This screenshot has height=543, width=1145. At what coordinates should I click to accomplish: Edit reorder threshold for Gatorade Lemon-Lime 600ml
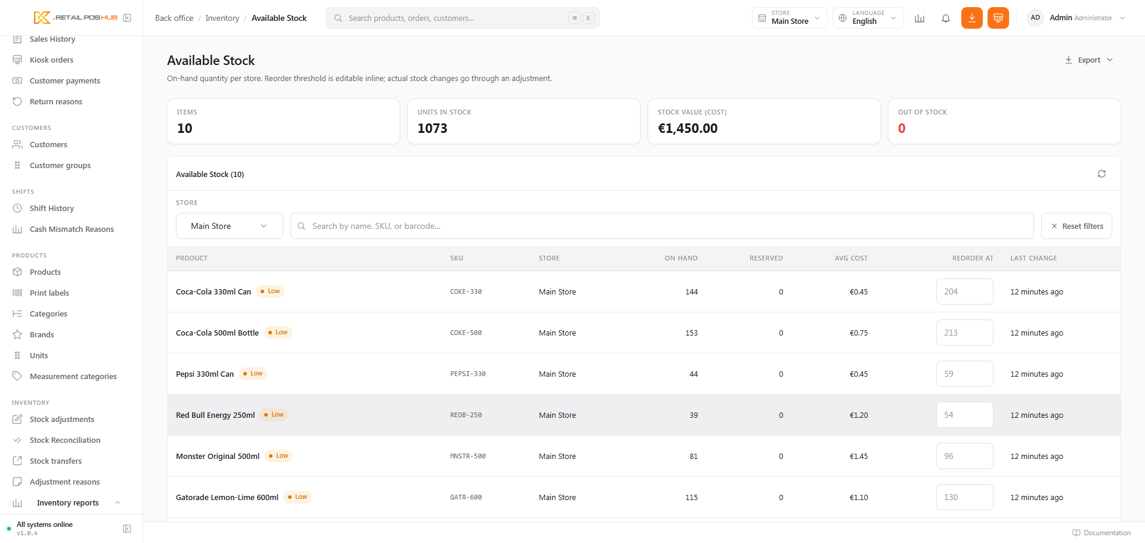tap(964, 498)
